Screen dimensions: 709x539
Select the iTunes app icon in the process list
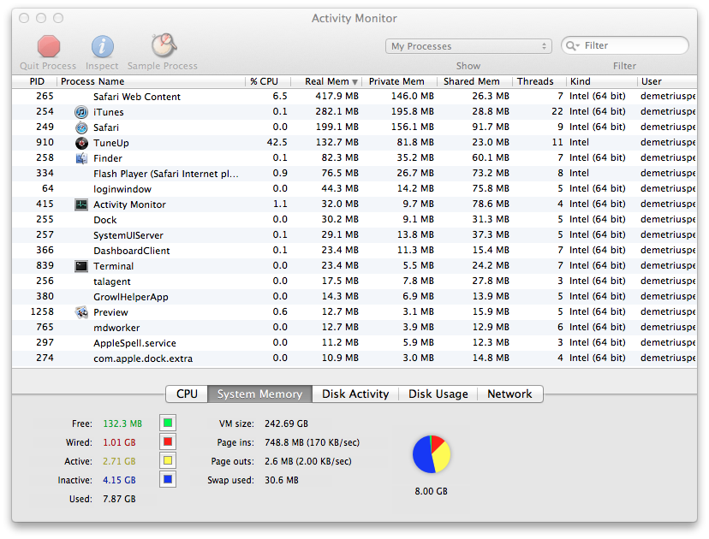pos(81,112)
